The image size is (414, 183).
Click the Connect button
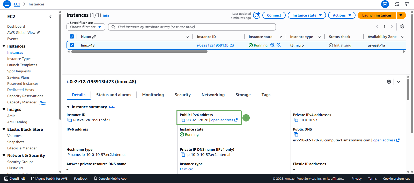coord(274,15)
